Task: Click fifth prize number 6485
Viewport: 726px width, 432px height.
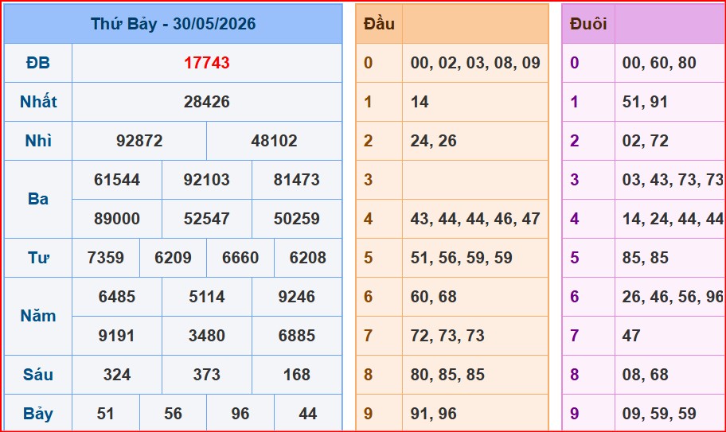Action: point(117,297)
